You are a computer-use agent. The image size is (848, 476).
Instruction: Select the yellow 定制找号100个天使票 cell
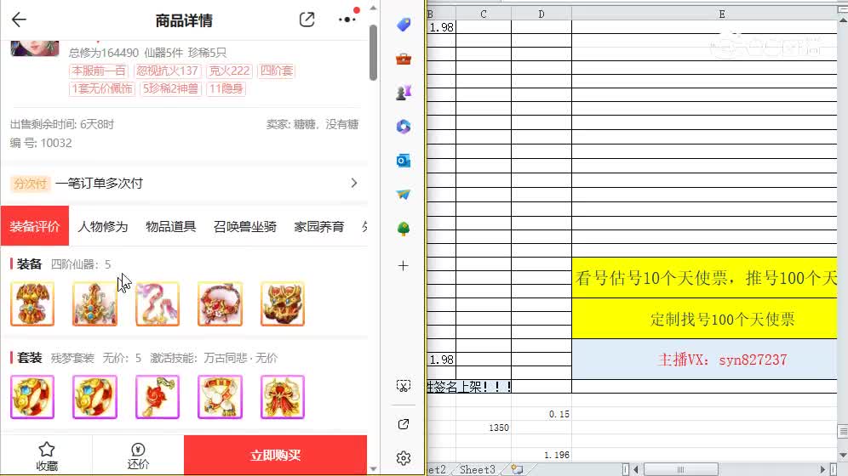(x=704, y=319)
